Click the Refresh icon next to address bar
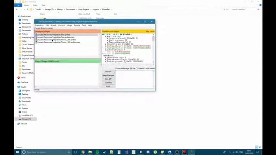 pos(227,9)
